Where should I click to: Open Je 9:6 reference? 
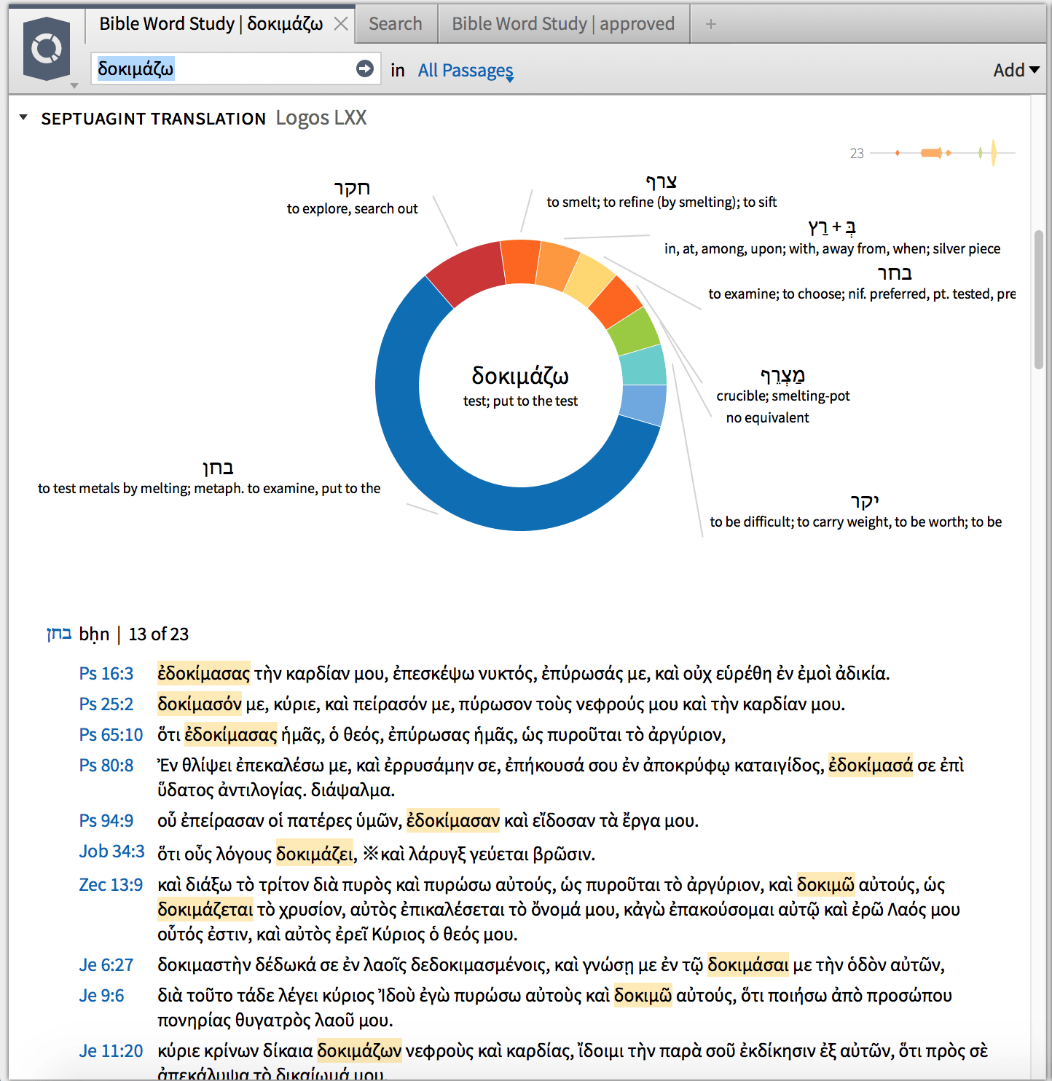click(x=101, y=995)
